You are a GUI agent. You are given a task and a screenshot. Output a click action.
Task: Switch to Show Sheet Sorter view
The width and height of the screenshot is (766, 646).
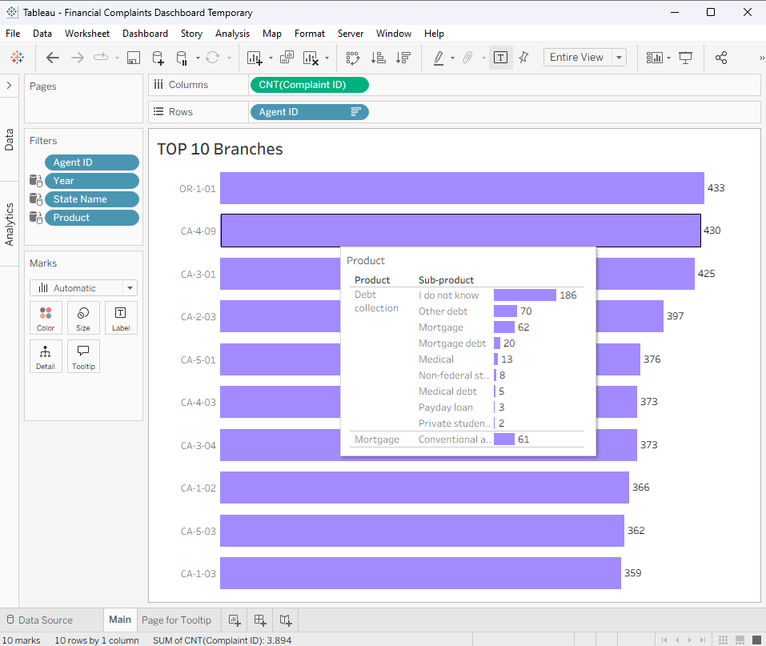point(723,640)
